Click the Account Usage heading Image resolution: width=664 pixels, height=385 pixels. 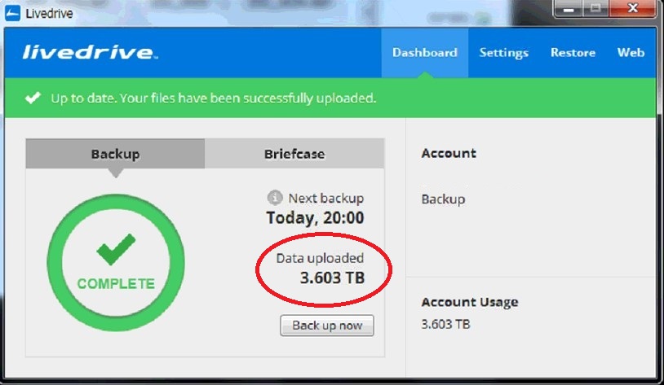(x=470, y=302)
